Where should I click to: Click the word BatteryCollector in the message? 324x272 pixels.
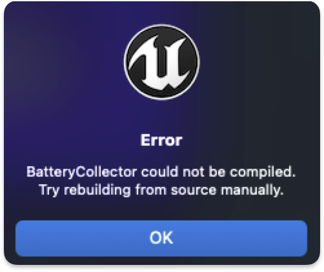82,172
